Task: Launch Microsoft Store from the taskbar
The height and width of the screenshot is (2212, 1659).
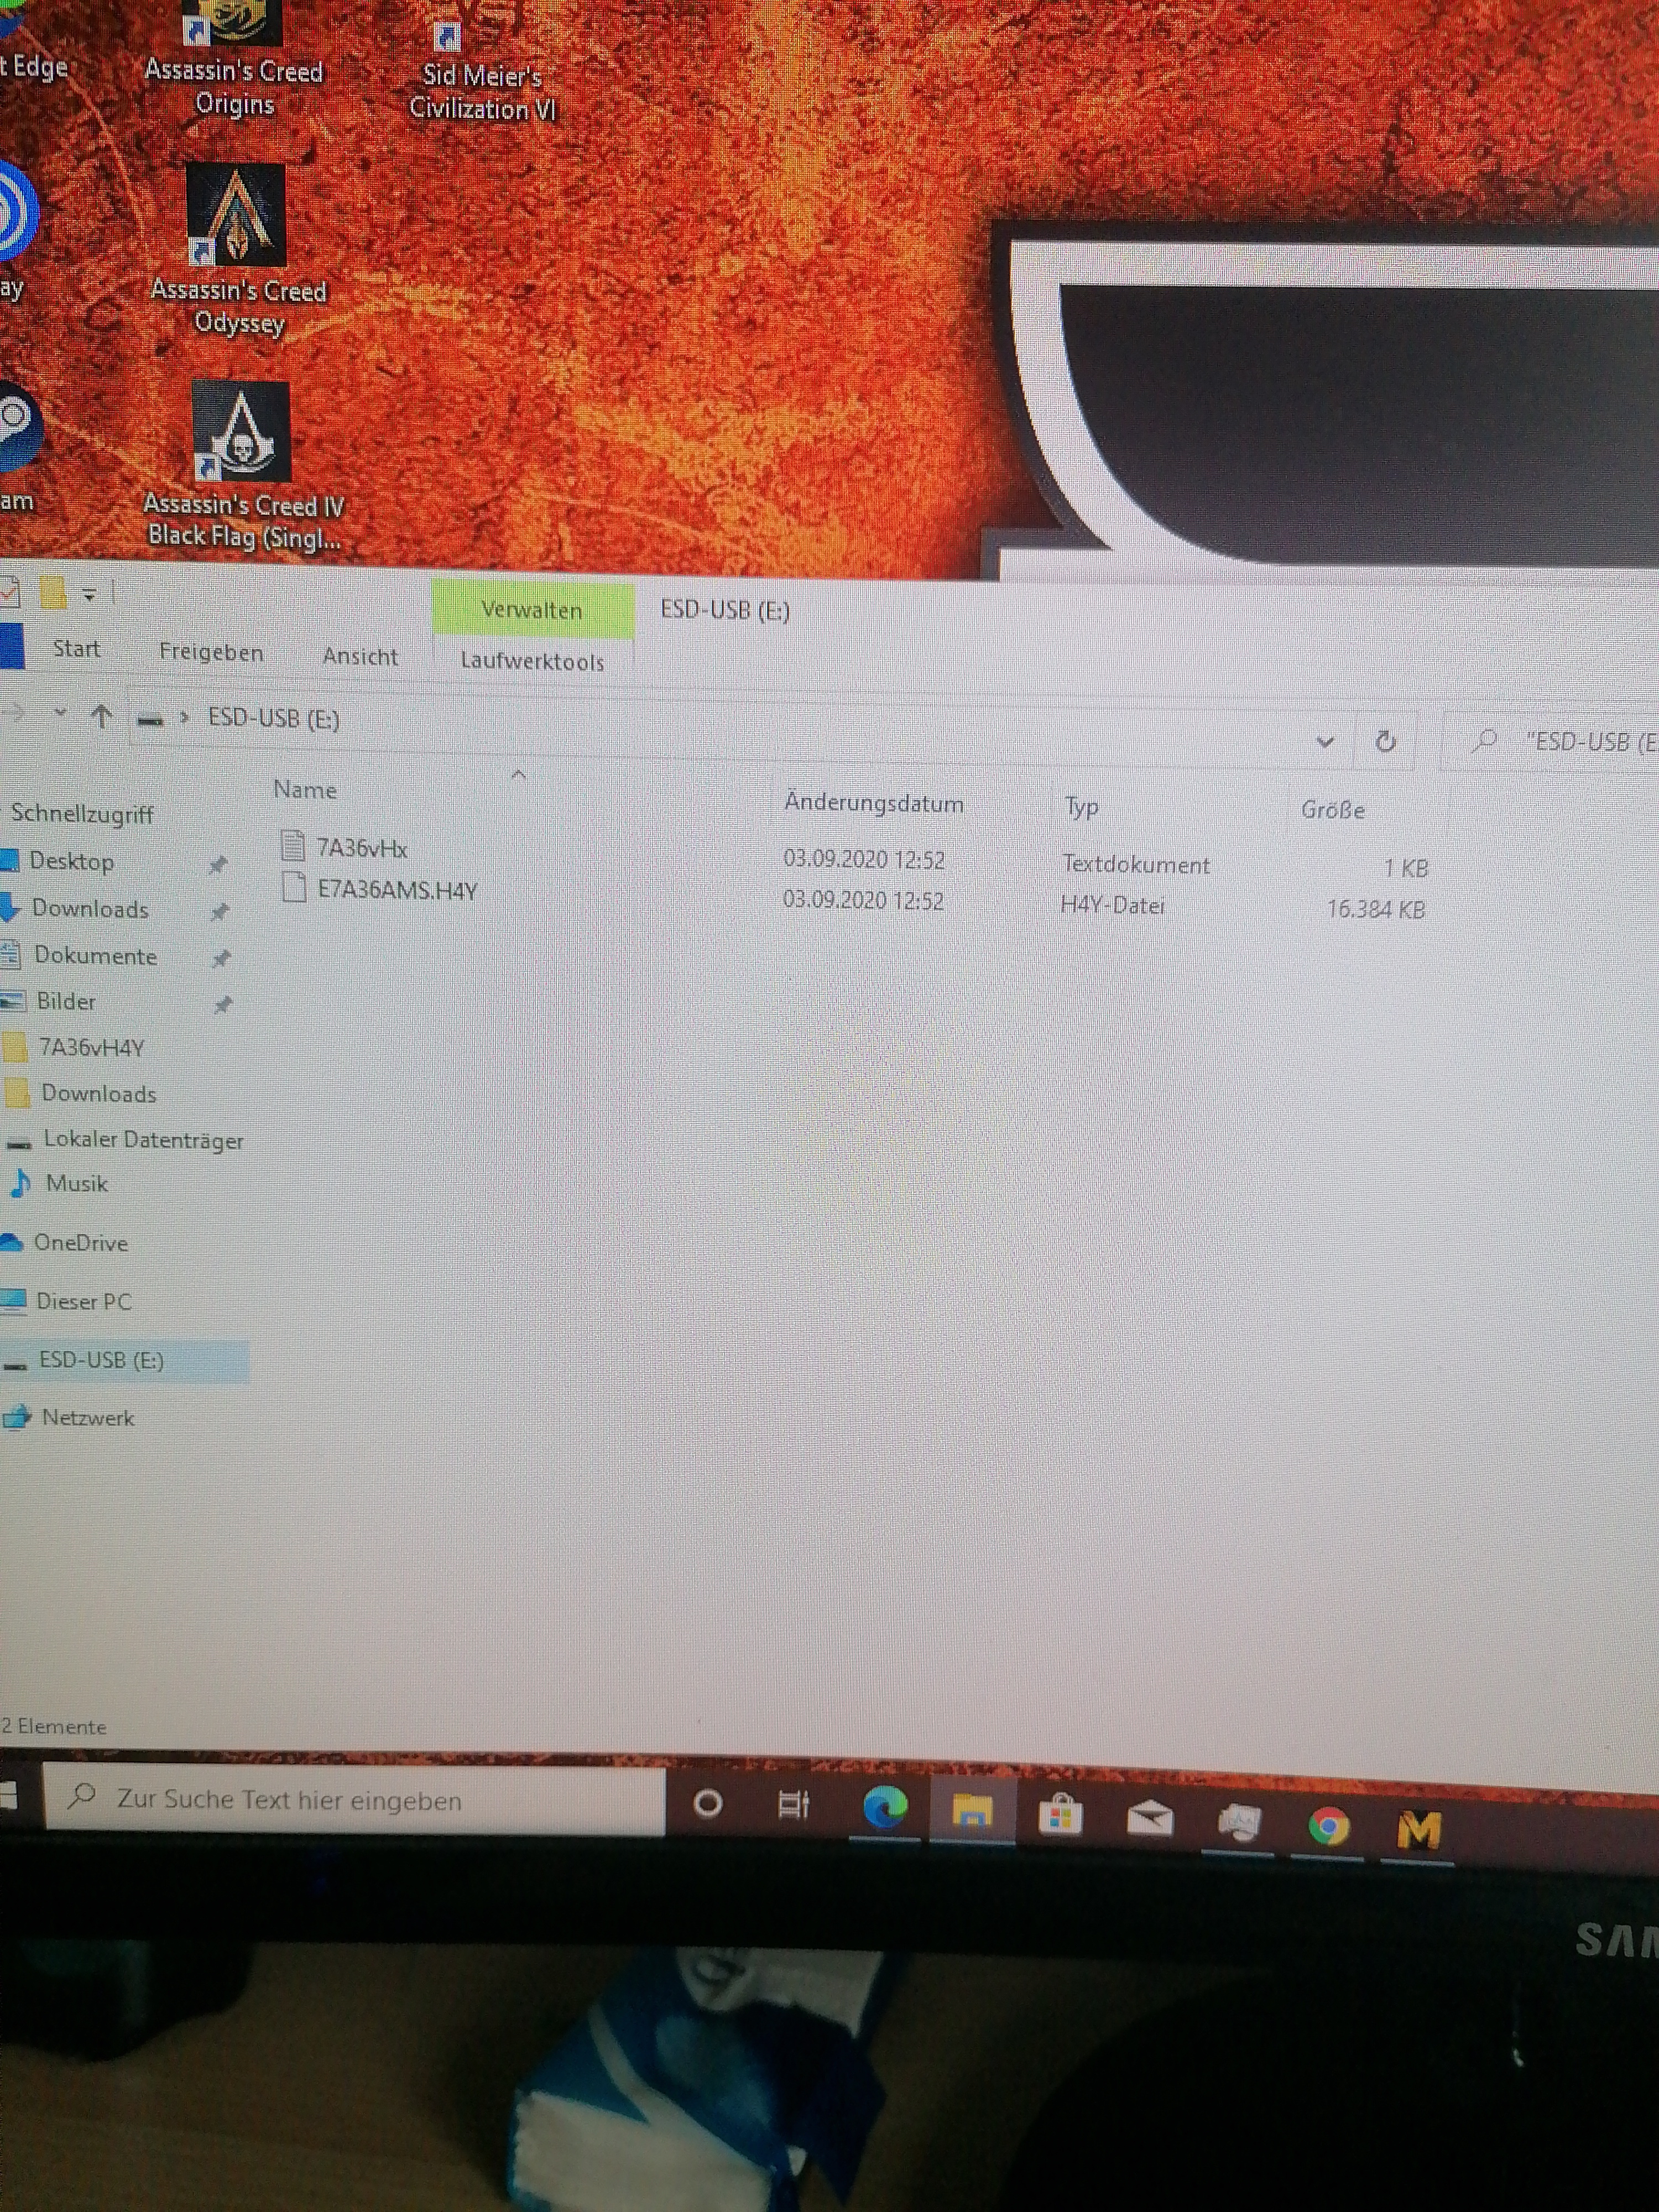Action: [x=1060, y=1814]
